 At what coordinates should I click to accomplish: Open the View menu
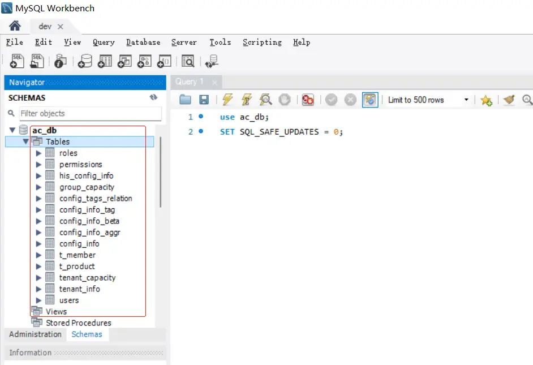(72, 42)
